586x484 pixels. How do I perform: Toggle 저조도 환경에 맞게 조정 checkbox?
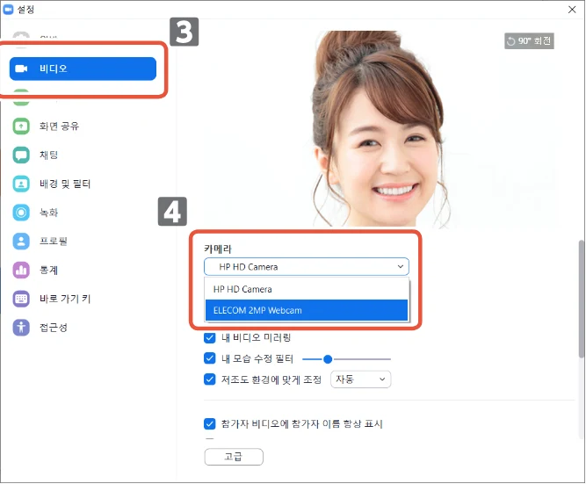pyautogui.click(x=210, y=379)
